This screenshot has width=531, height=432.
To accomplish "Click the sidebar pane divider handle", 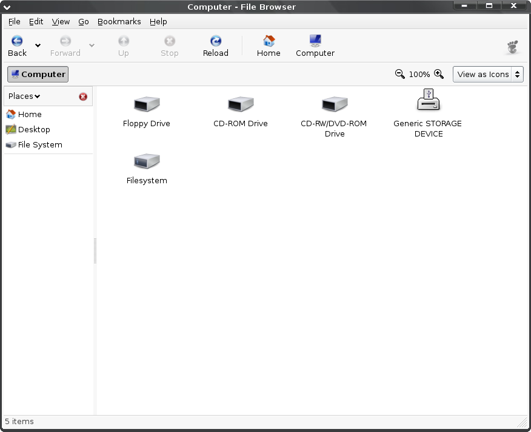I will 95,251.
